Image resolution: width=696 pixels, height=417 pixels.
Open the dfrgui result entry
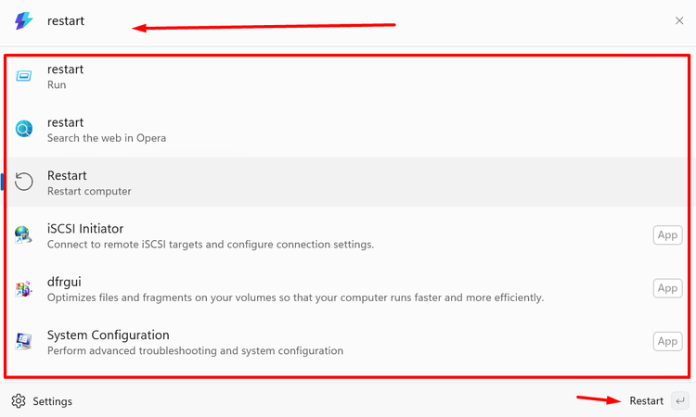(347, 289)
